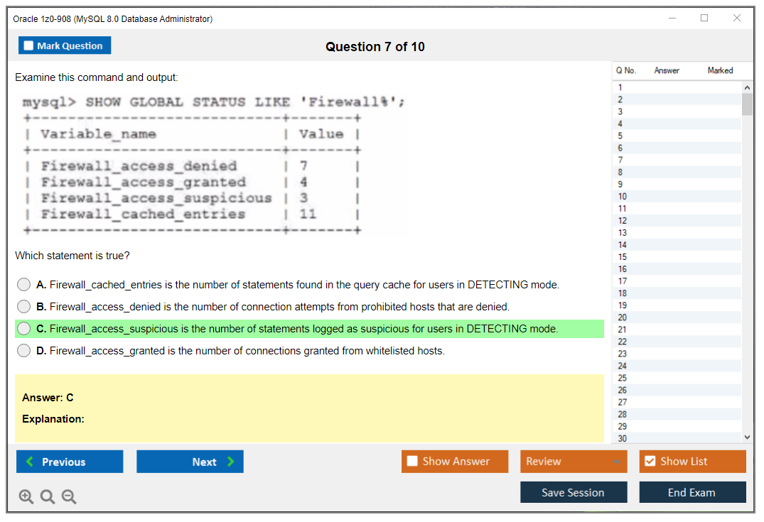Collapse the Review dropdown chevron
The image size is (764, 522).
(618, 461)
